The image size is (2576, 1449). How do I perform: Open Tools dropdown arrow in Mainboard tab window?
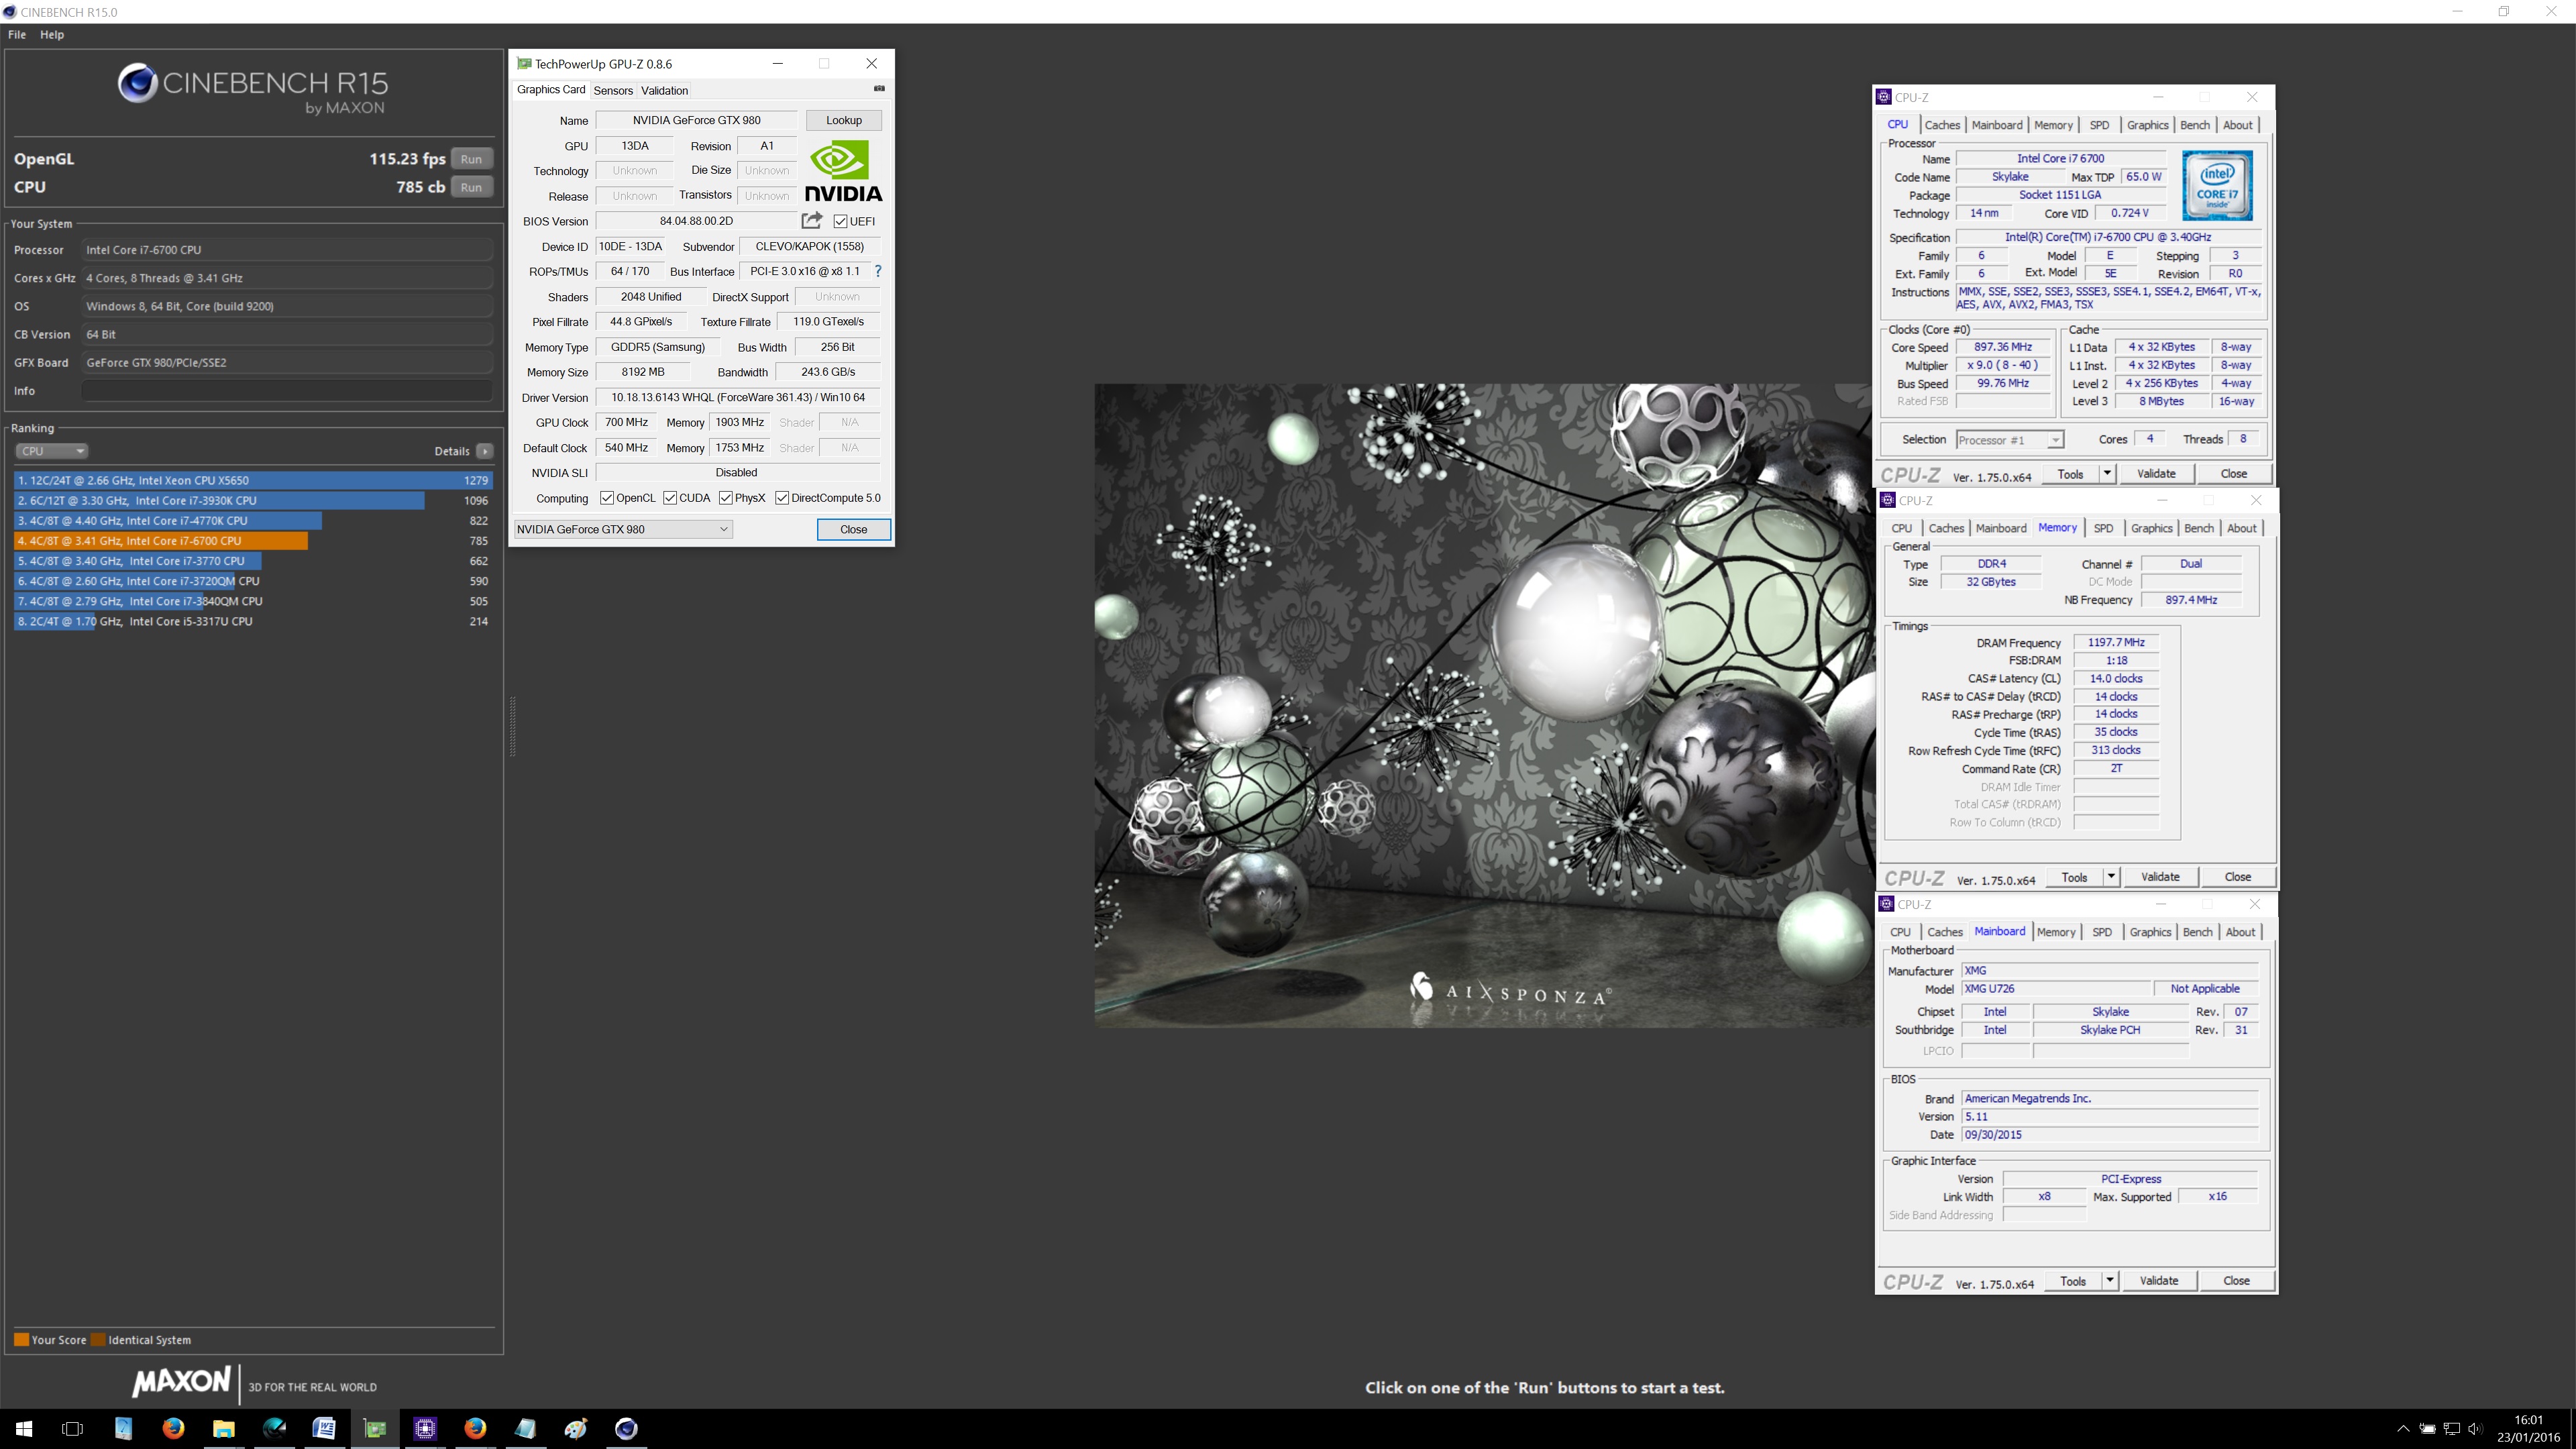click(x=2110, y=1280)
